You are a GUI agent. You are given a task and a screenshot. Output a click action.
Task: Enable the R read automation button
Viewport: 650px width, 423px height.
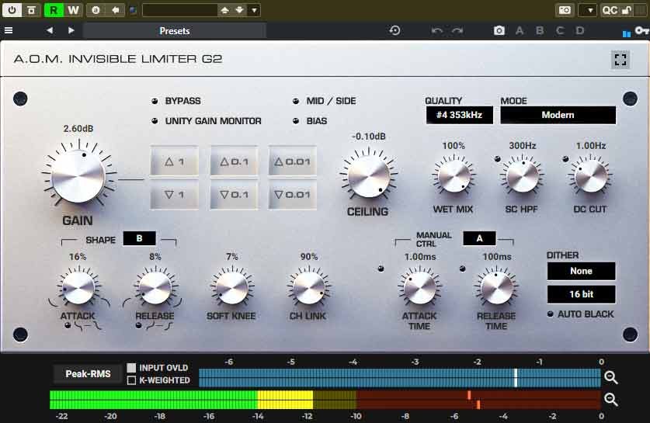tap(54, 9)
